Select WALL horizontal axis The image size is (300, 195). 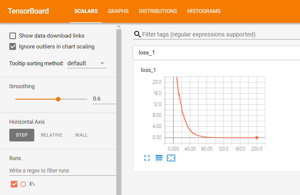tap(81, 135)
